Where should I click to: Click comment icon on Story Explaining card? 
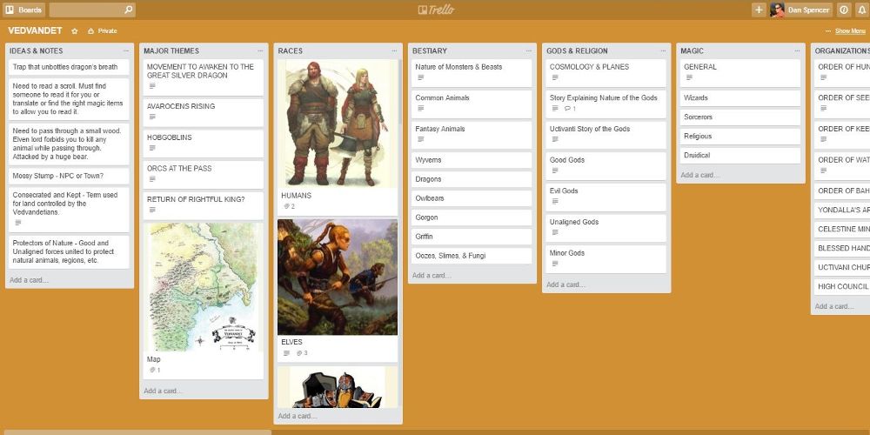567,109
